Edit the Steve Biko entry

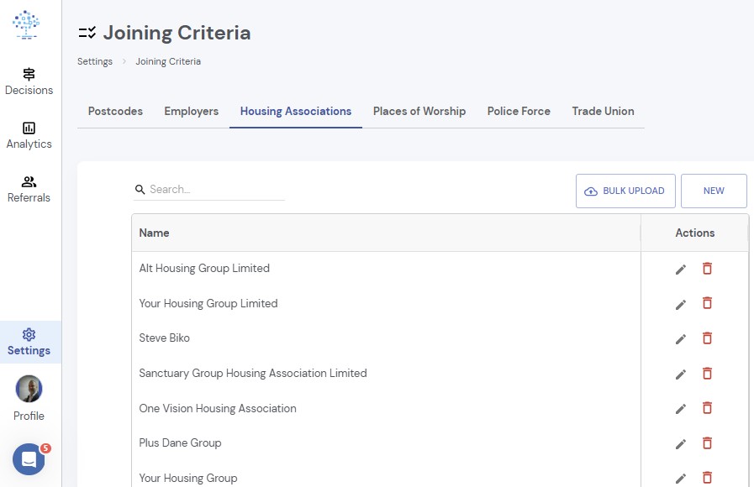click(680, 339)
